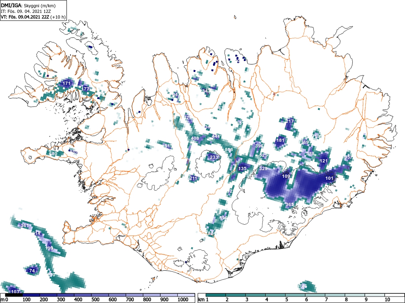Image resolution: width=405 pixels, height=303 pixels.
Task: Click the DMI/IGA Skyggni title line
Action: [x=28, y=5]
